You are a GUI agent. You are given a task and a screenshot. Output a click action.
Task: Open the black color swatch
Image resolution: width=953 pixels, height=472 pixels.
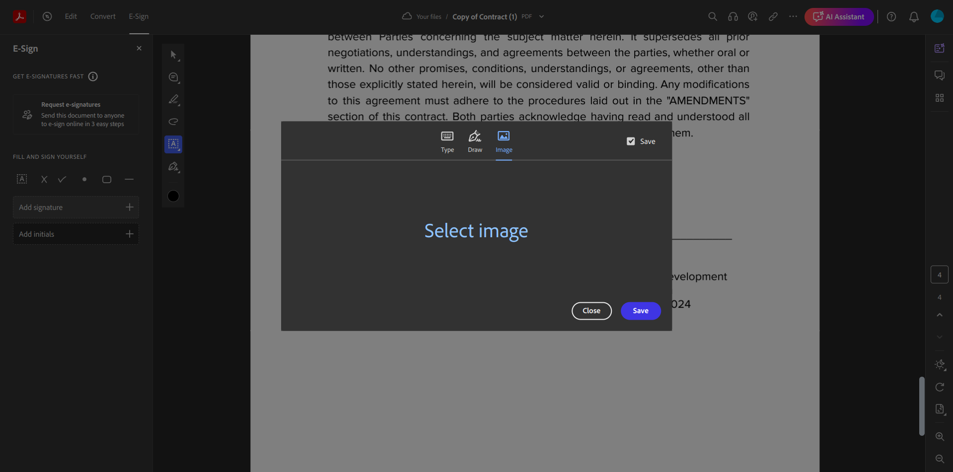[173, 196]
